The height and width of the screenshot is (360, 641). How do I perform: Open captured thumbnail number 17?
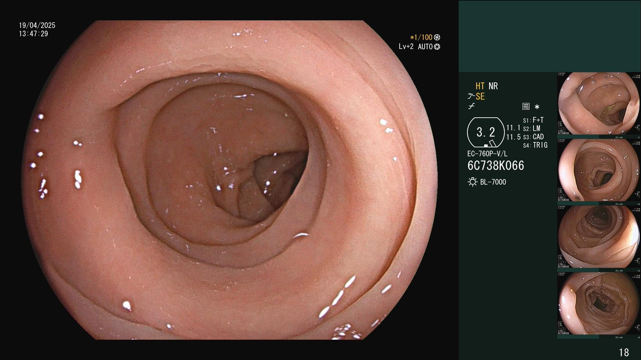tap(599, 104)
